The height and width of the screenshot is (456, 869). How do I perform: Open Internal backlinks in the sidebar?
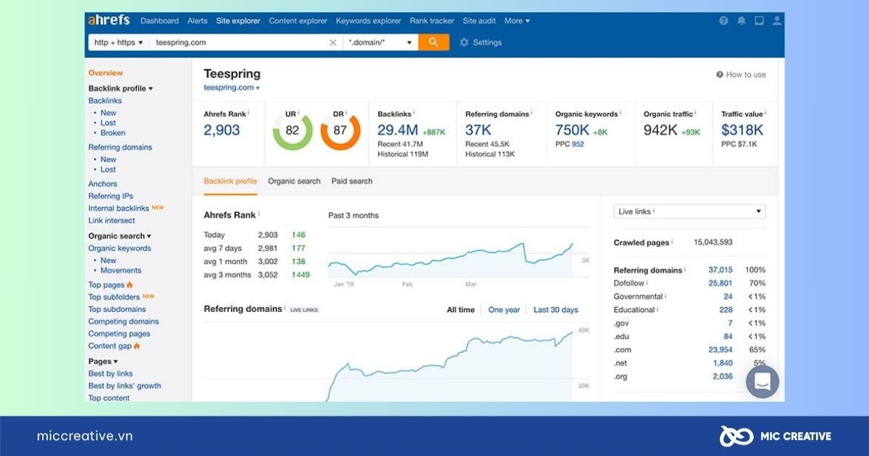119,208
